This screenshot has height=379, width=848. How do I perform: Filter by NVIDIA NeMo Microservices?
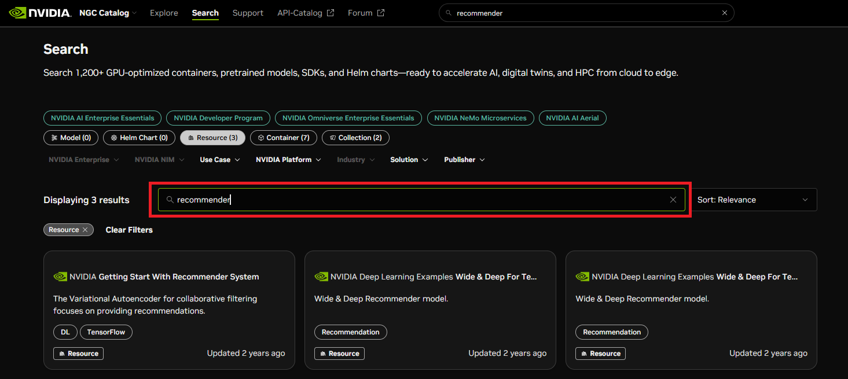480,118
